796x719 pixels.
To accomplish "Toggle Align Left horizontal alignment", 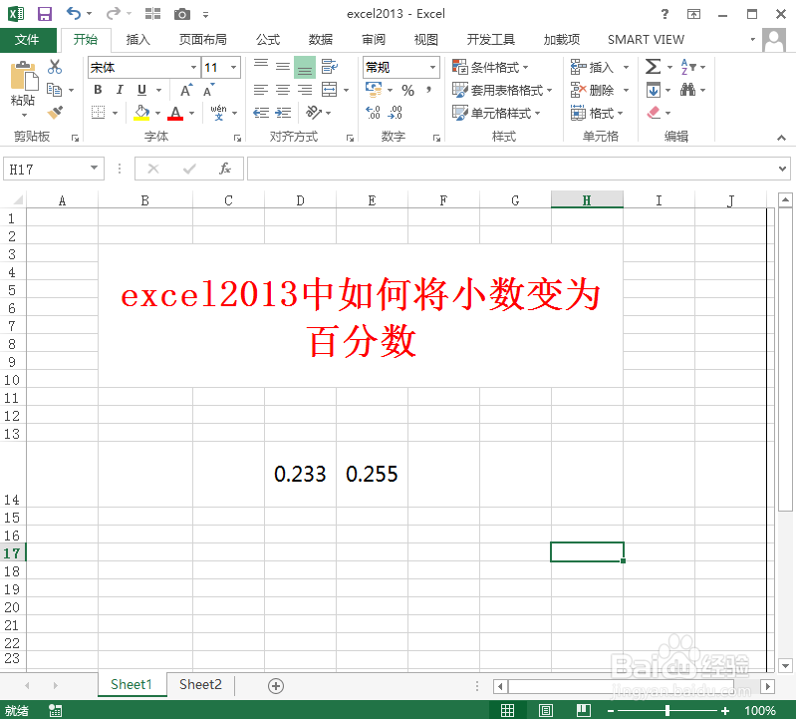I will [261, 90].
